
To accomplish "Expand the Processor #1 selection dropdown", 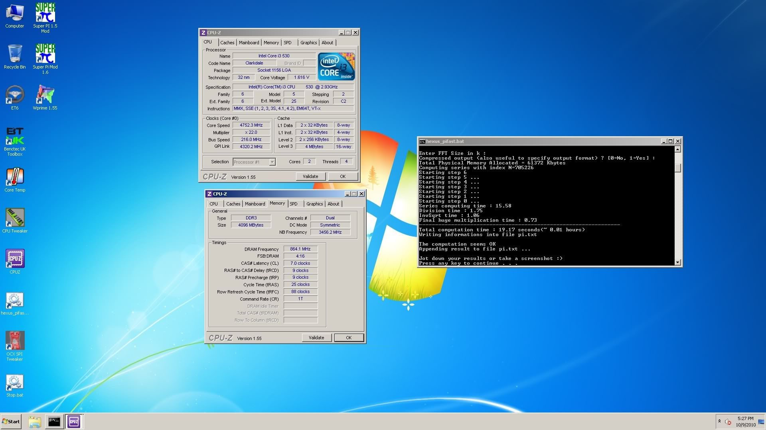I will [272, 162].
